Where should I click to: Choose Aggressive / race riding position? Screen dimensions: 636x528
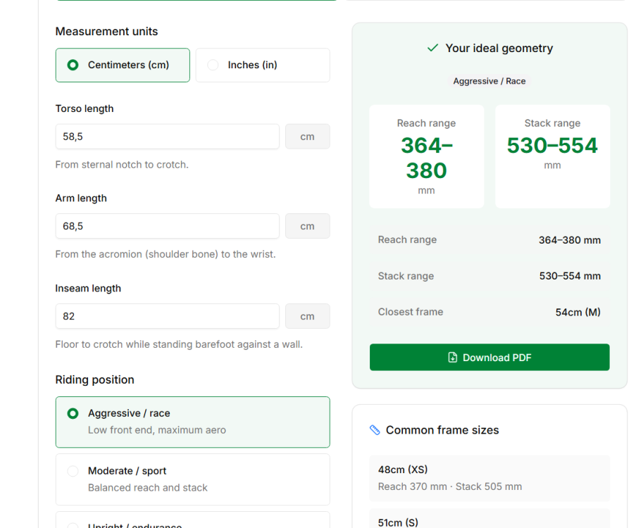(x=193, y=422)
